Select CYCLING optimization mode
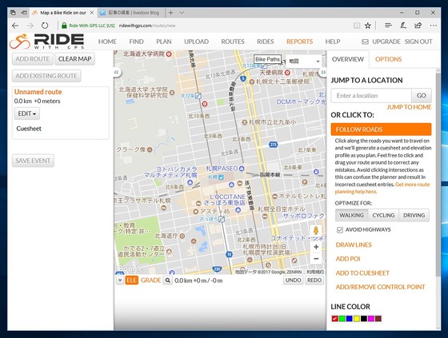448x338 pixels. 383,215
